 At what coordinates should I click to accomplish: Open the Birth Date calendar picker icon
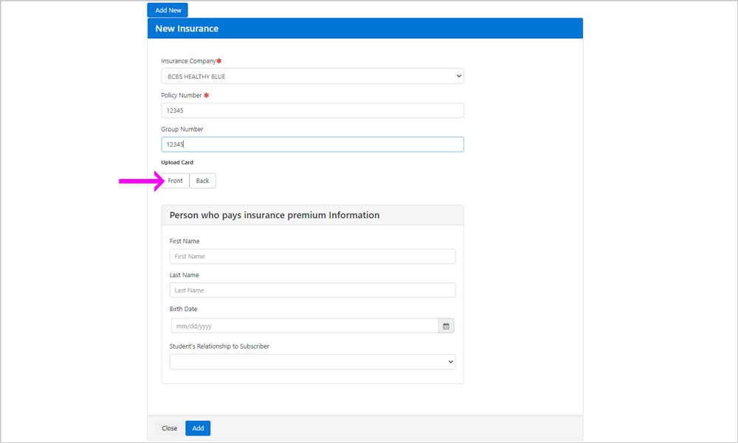point(446,326)
